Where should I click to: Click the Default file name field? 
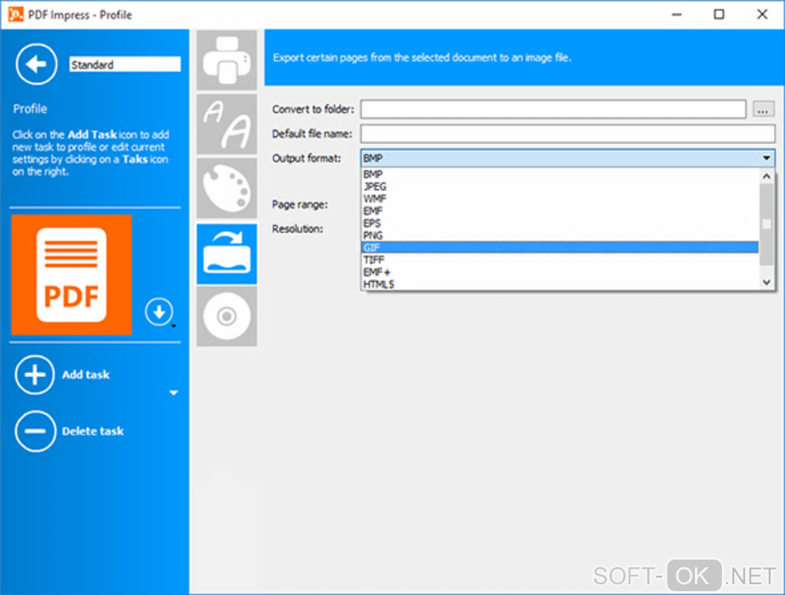(568, 134)
